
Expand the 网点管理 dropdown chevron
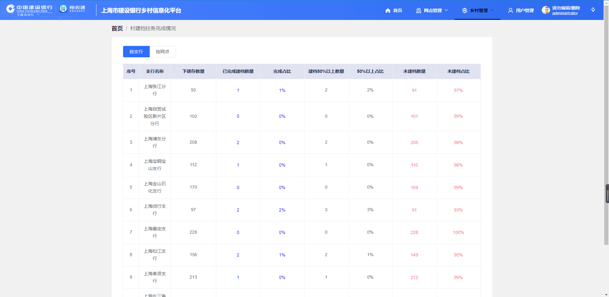point(446,10)
